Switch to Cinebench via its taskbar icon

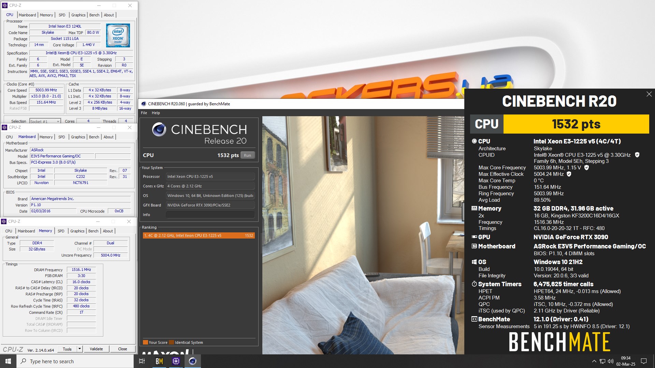point(192,361)
